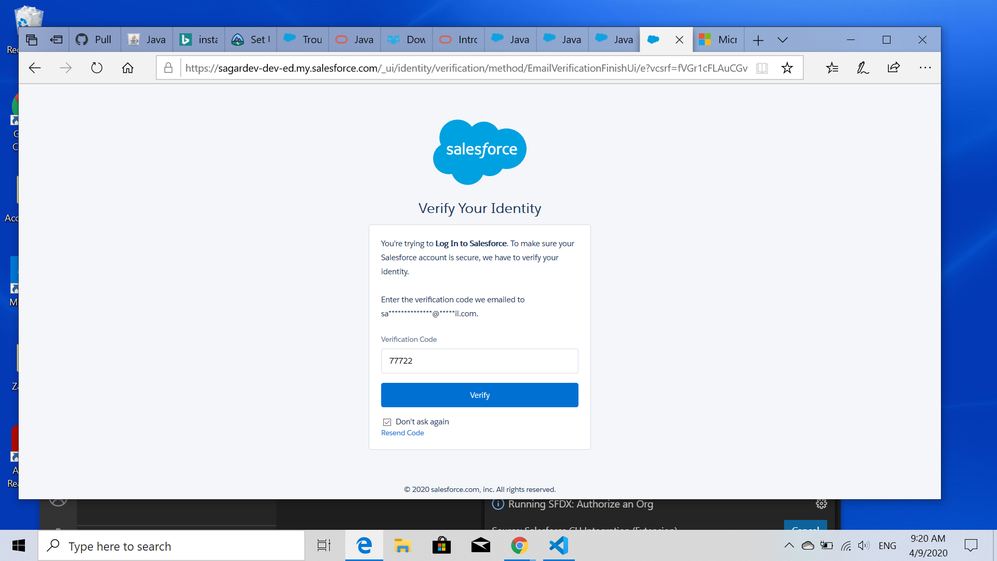Show hidden system tray icons

click(789, 545)
